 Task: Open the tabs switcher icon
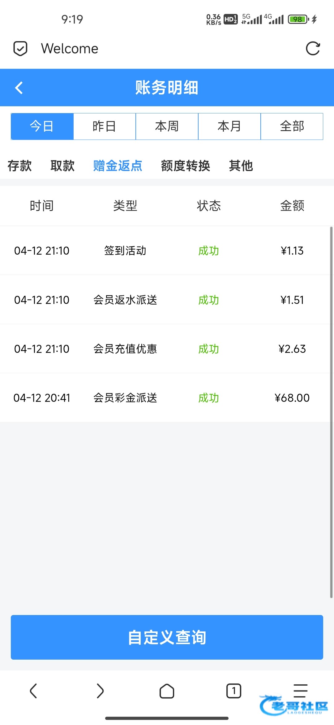[x=233, y=691]
